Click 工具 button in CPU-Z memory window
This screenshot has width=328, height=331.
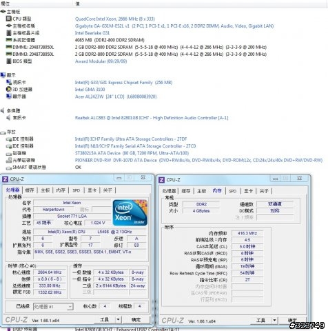tap(261, 320)
